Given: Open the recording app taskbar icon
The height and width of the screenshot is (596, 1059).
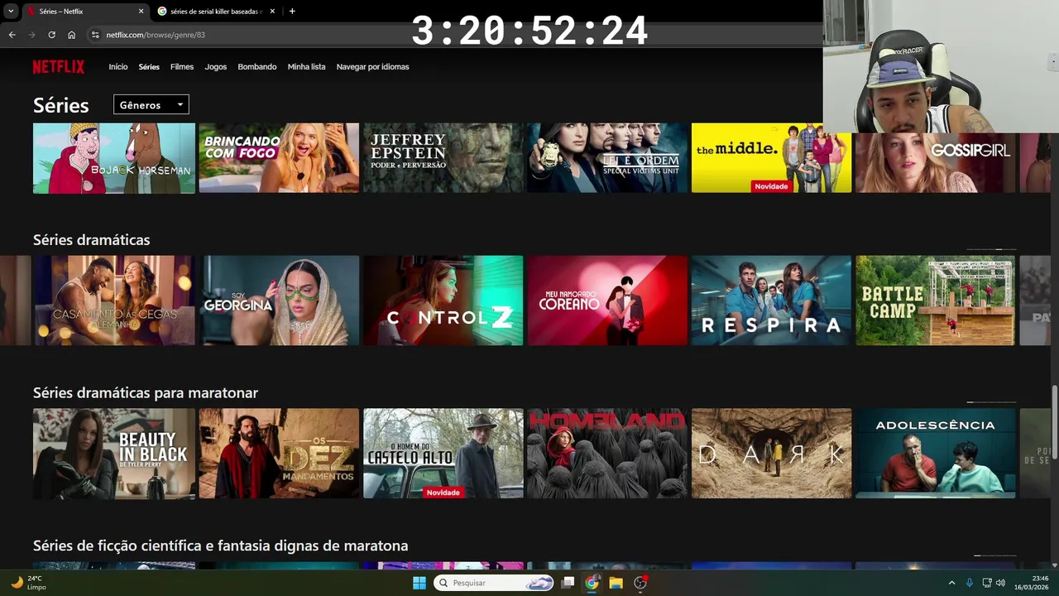Looking at the screenshot, I should coord(640,583).
